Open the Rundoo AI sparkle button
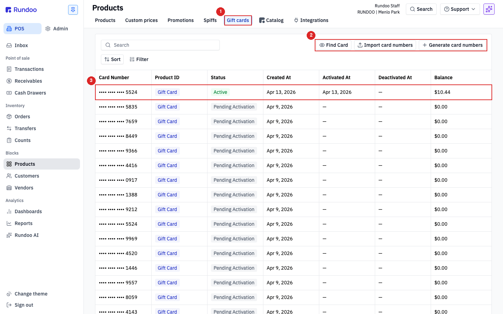 coord(489,9)
